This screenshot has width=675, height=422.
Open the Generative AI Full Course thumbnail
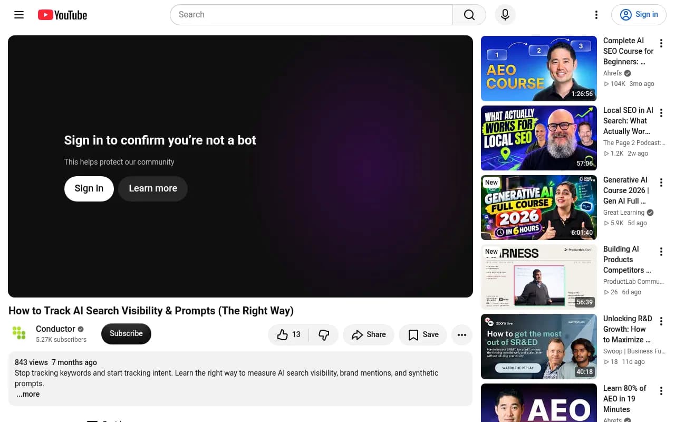[x=539, y=208]
